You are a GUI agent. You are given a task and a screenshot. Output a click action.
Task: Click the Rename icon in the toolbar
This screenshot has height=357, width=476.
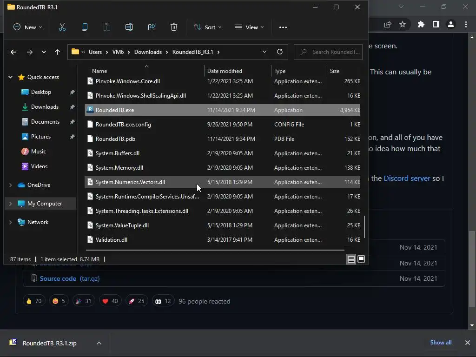point(129,27)
